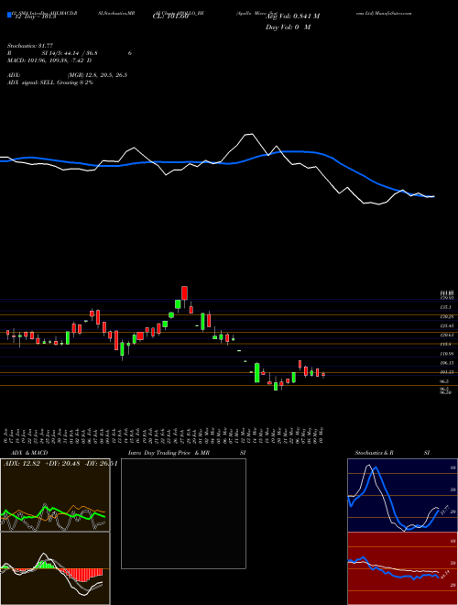458x605 pixels.
Task: Click the last date label '10 May'
Action: pos(322,434)
